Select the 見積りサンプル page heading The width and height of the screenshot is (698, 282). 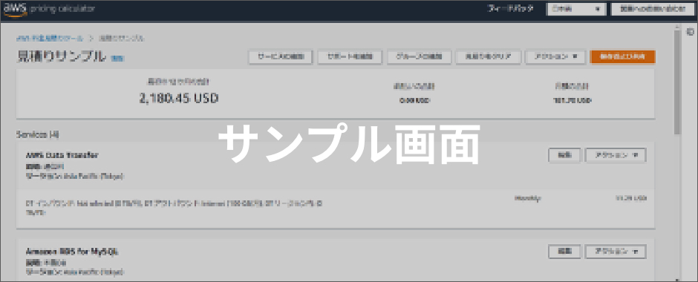[62, 56]
